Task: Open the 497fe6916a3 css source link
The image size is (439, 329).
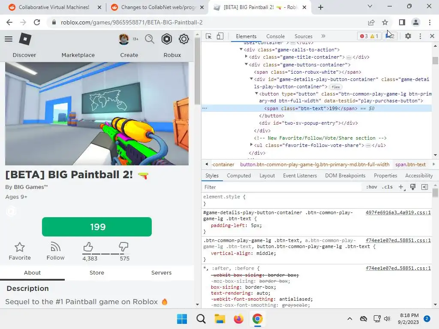Action: [x=398, y=212]
